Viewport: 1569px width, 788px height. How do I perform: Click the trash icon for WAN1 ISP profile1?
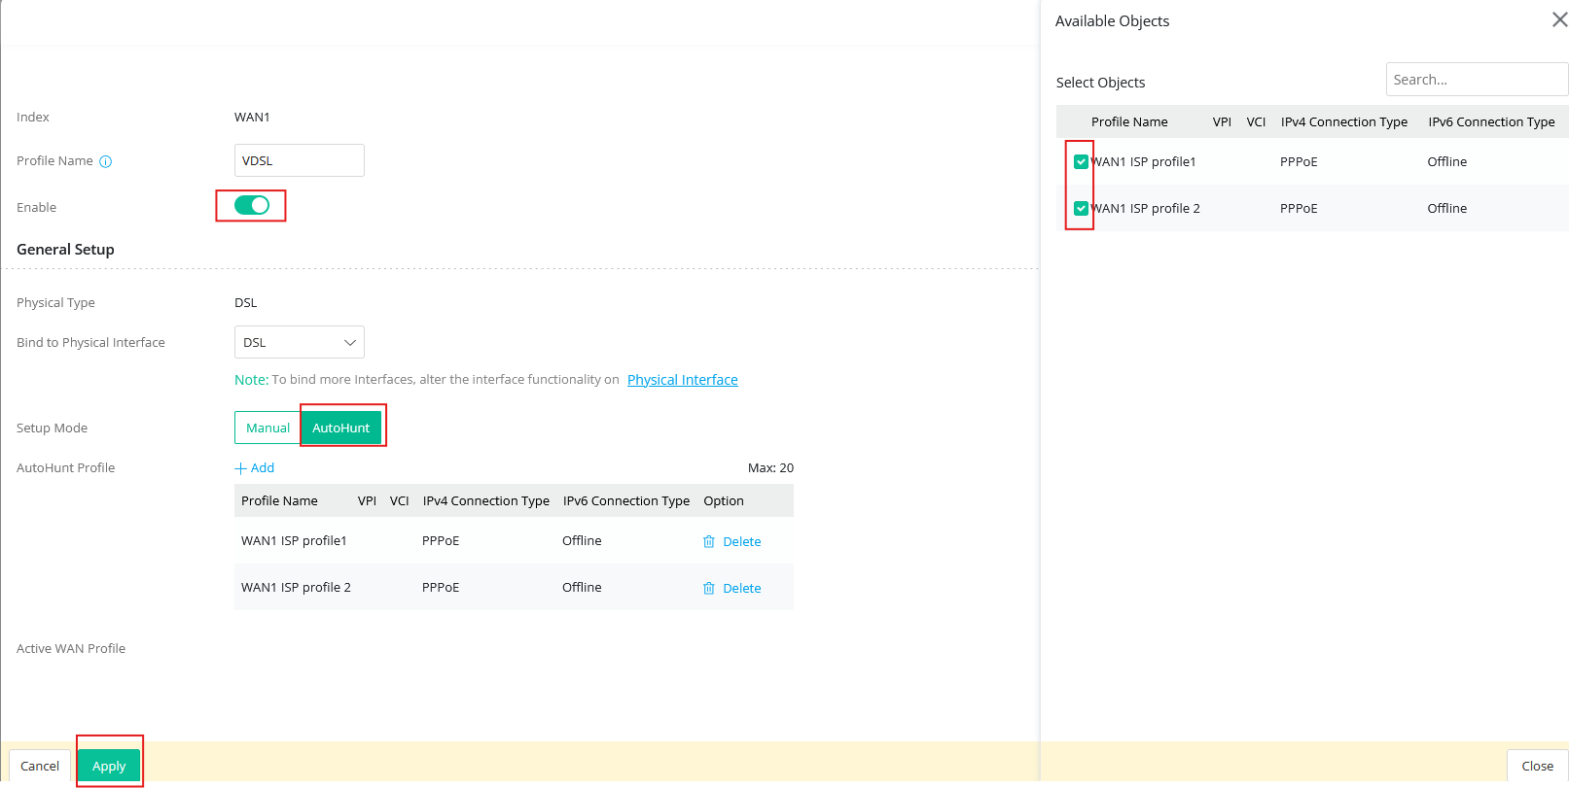[x=709, y=542]
